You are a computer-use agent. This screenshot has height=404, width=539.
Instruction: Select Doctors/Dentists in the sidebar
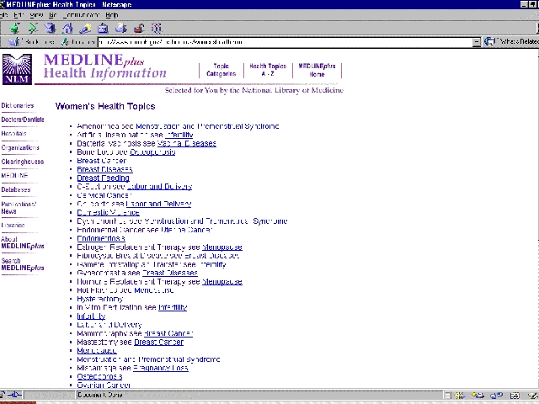coord(23,120)
